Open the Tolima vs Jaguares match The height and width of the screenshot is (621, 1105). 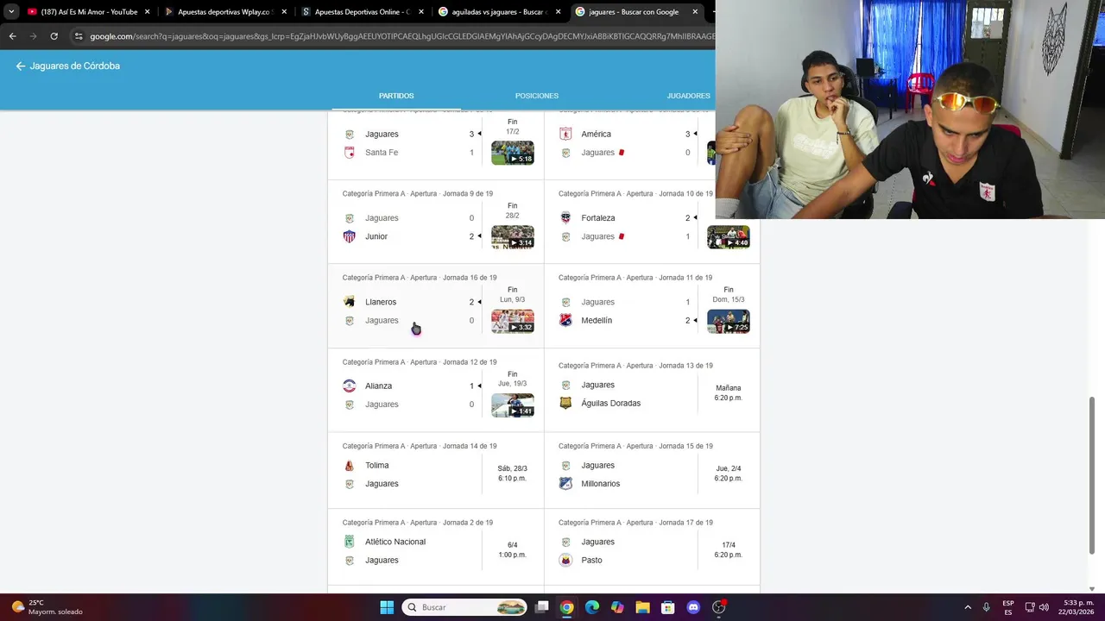(x=436, y=470)
